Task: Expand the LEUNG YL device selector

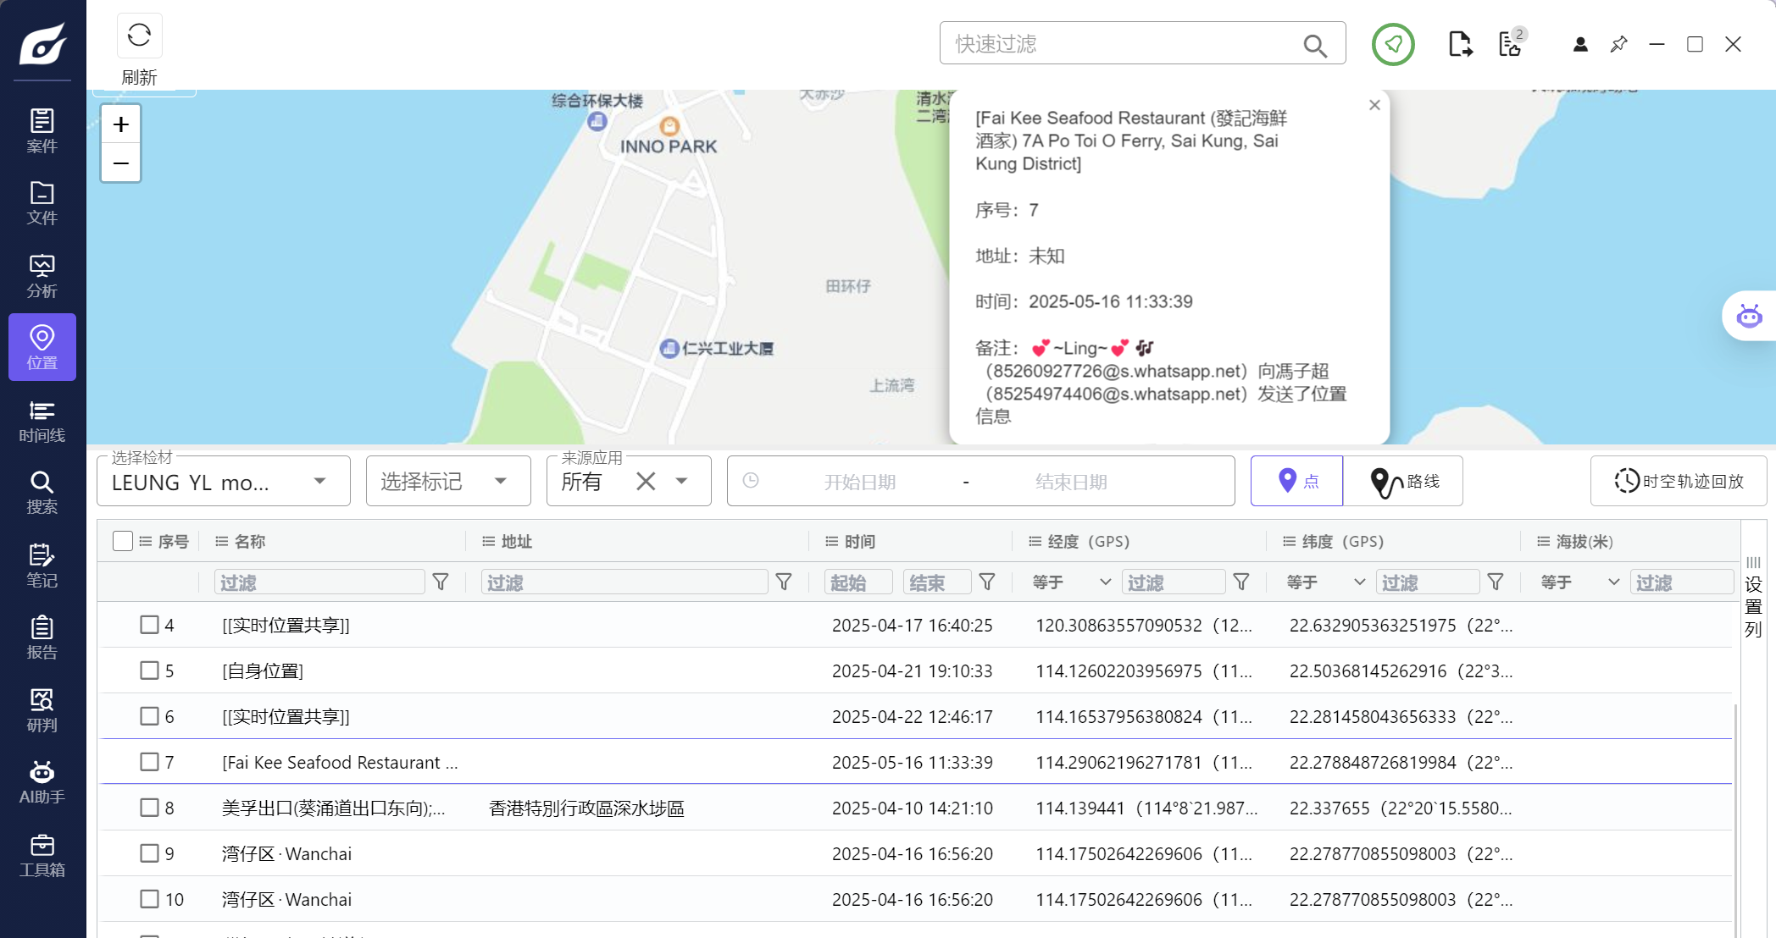Action: click(x=319, y=480)
